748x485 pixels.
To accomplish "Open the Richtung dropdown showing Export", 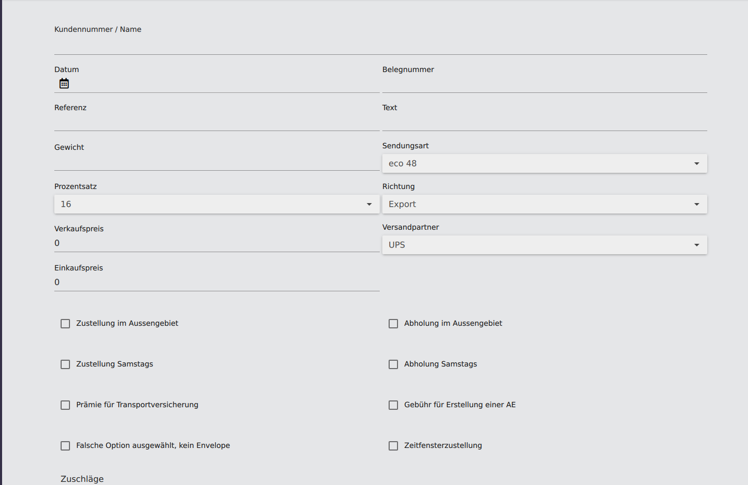I will pos(544,204).
